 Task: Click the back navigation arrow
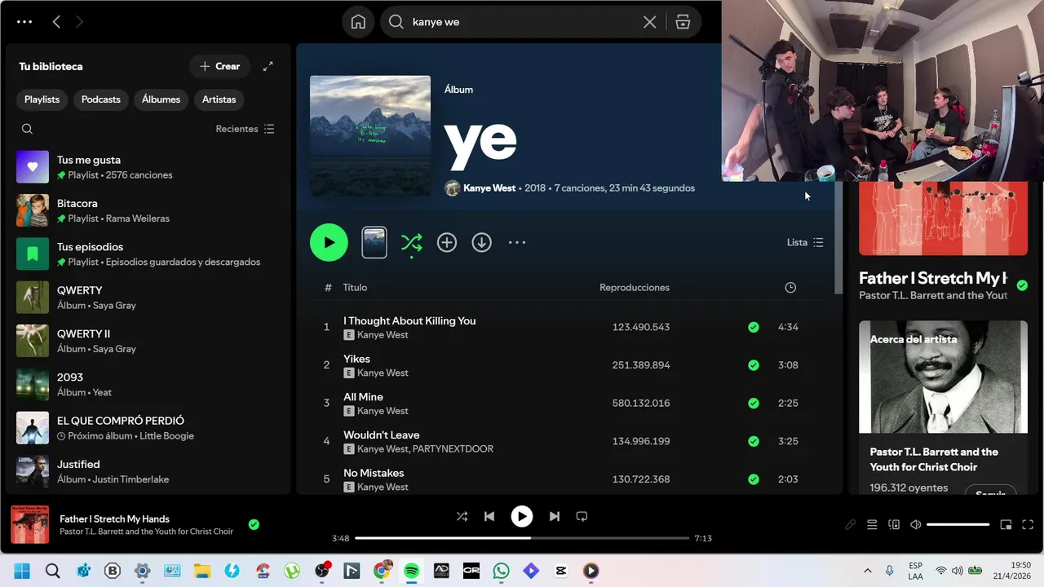point(56,22)
